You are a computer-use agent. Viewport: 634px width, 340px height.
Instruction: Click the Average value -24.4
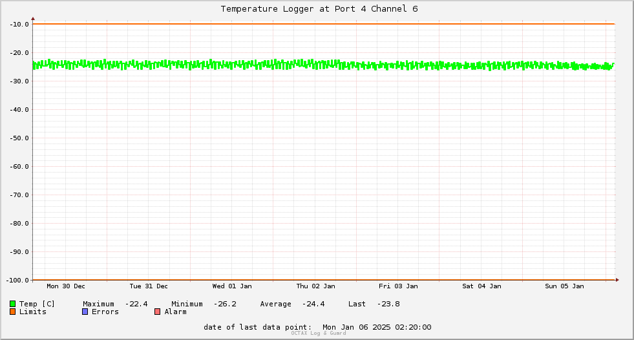point(313,304)
